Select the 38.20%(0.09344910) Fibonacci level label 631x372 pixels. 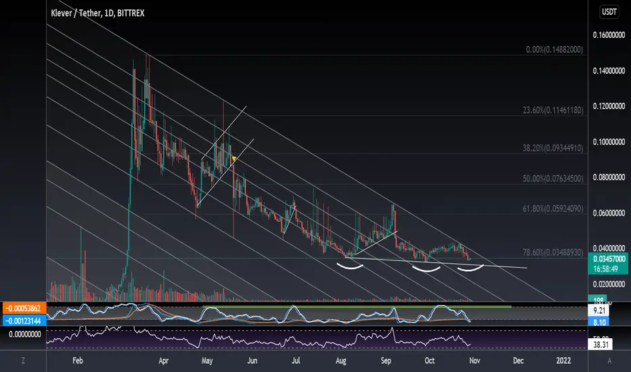point(553,148)
